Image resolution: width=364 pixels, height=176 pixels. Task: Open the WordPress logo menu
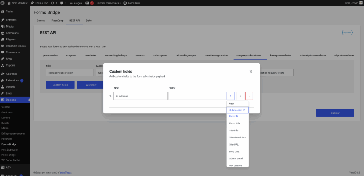[x=3, y=3]
